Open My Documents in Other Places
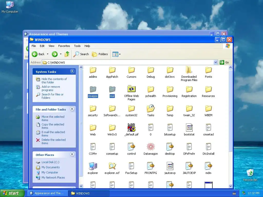263x197 pixels. [x=51, y=167]
